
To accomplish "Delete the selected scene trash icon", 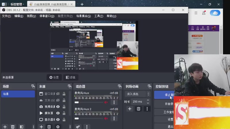I will [13, 127].
